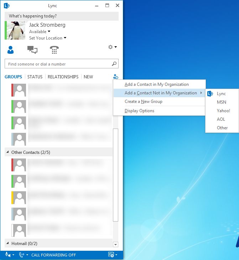Screen dimensions: 239x260
Task: Expand the arrow beside the gear icon
Action: [116, 47]
